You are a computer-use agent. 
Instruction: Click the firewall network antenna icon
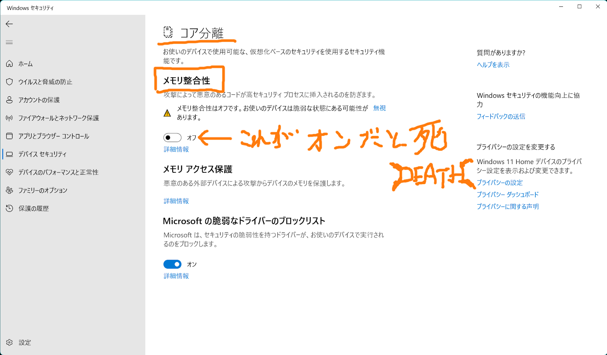pos(9,118)
